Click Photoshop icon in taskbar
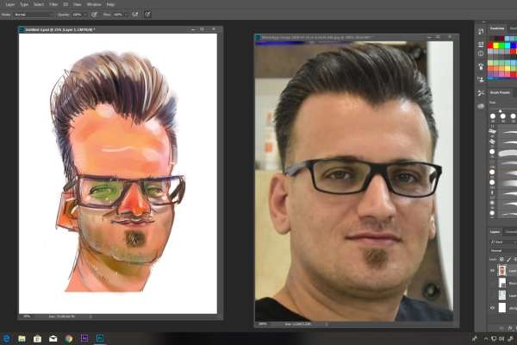517x345 pixels. tap(100, 338)
